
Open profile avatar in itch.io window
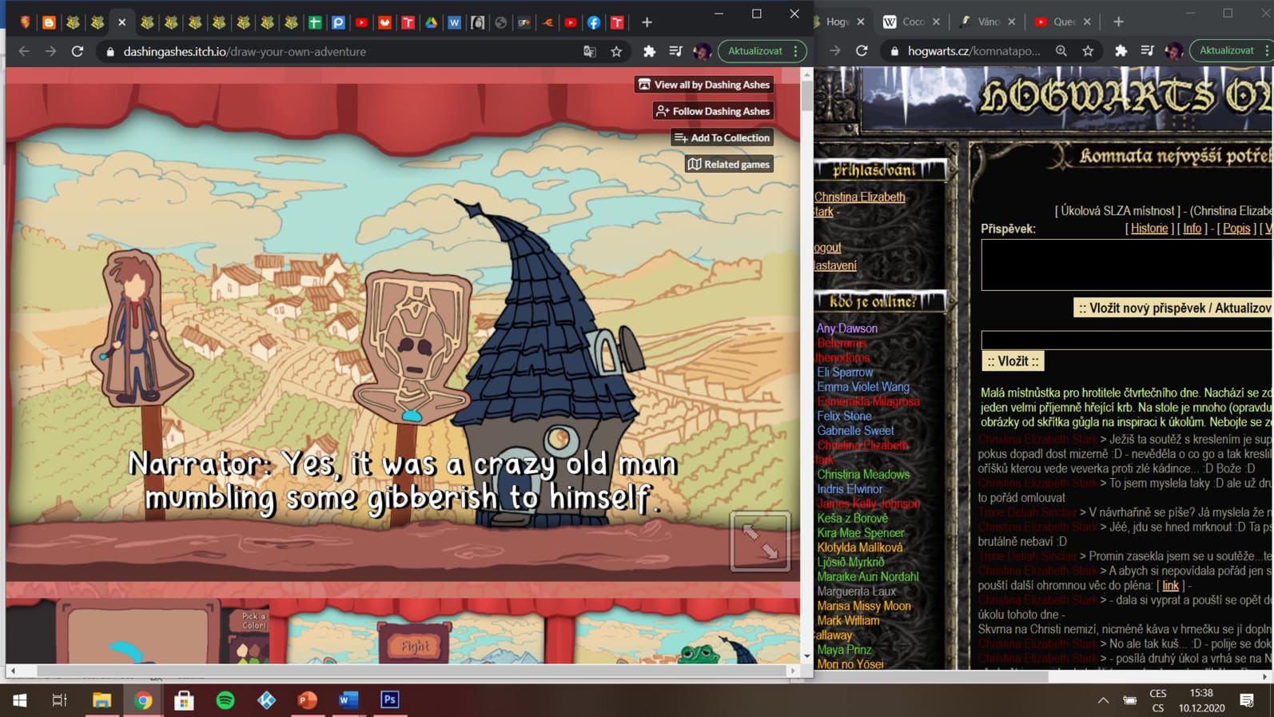pos(702,51)
